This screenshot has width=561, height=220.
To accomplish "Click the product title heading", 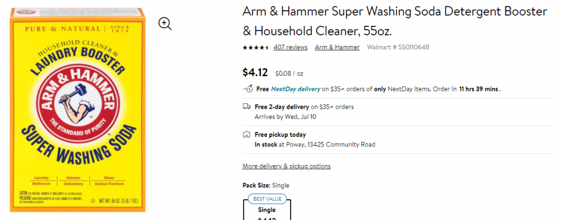I will [x=394, y=21].
